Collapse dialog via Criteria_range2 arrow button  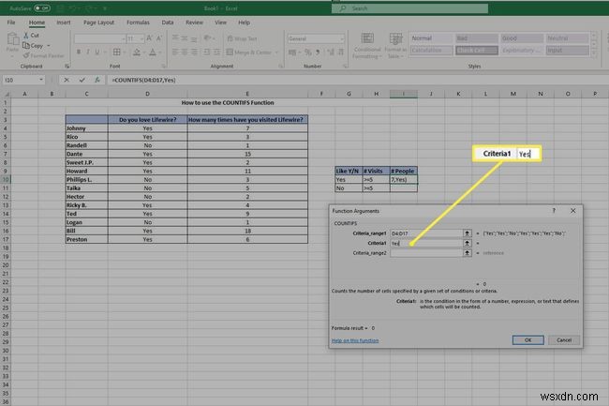(467, 253)
